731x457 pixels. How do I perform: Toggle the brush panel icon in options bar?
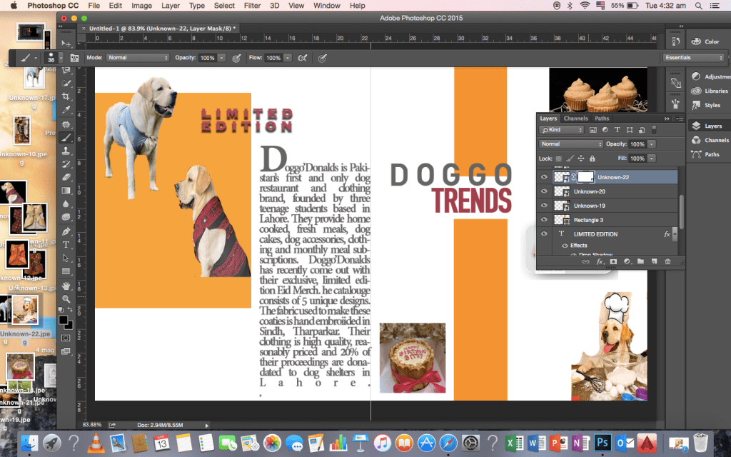pyautogui.click(x=74, y=58)
